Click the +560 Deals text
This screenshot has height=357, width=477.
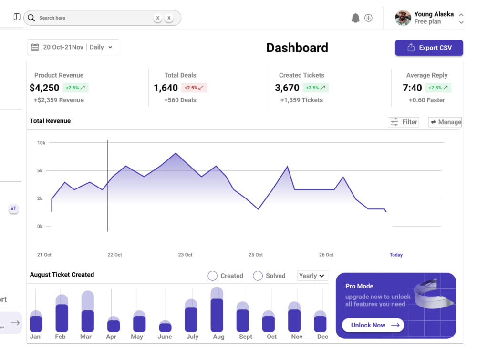[180, 100]
